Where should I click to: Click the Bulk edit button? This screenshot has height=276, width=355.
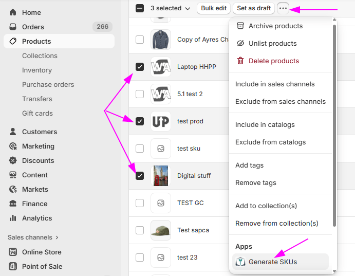214,8
